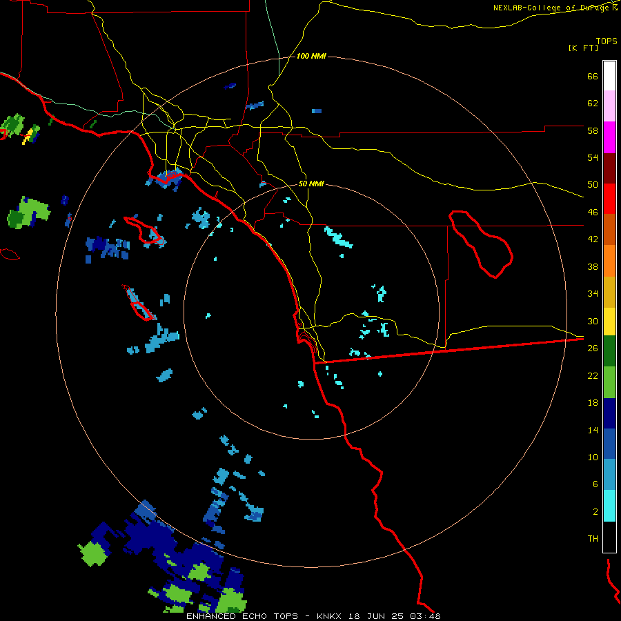
Task: Click the dark maroon legend swatch
Action: [x=609, y=168]
